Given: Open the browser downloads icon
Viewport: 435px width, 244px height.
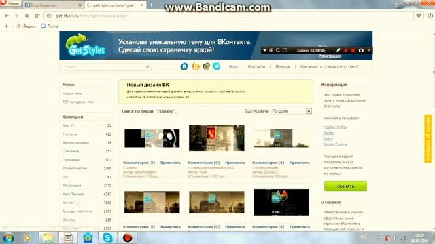Looking at the screenshot, I should (430, 16).
